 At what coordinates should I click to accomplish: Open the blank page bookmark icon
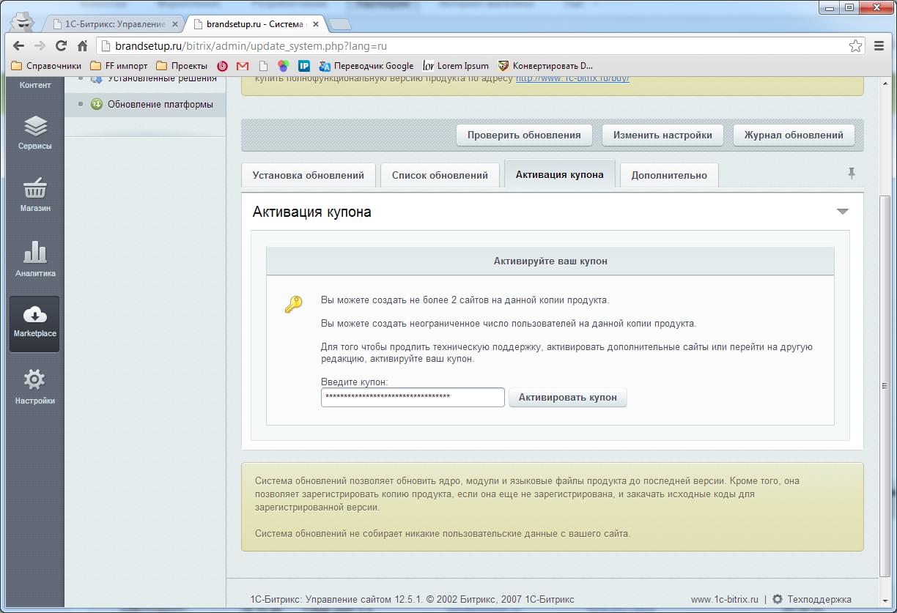[x=264, y=66]
